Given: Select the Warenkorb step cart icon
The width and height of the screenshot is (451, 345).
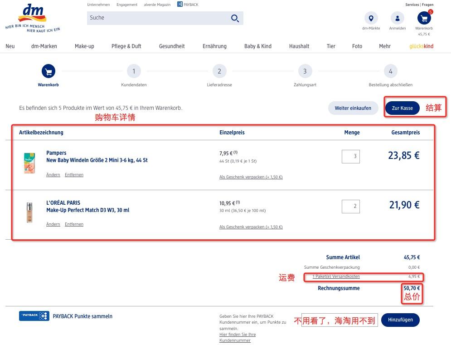Looking at the screenshot, I should (x=48, y=71).
